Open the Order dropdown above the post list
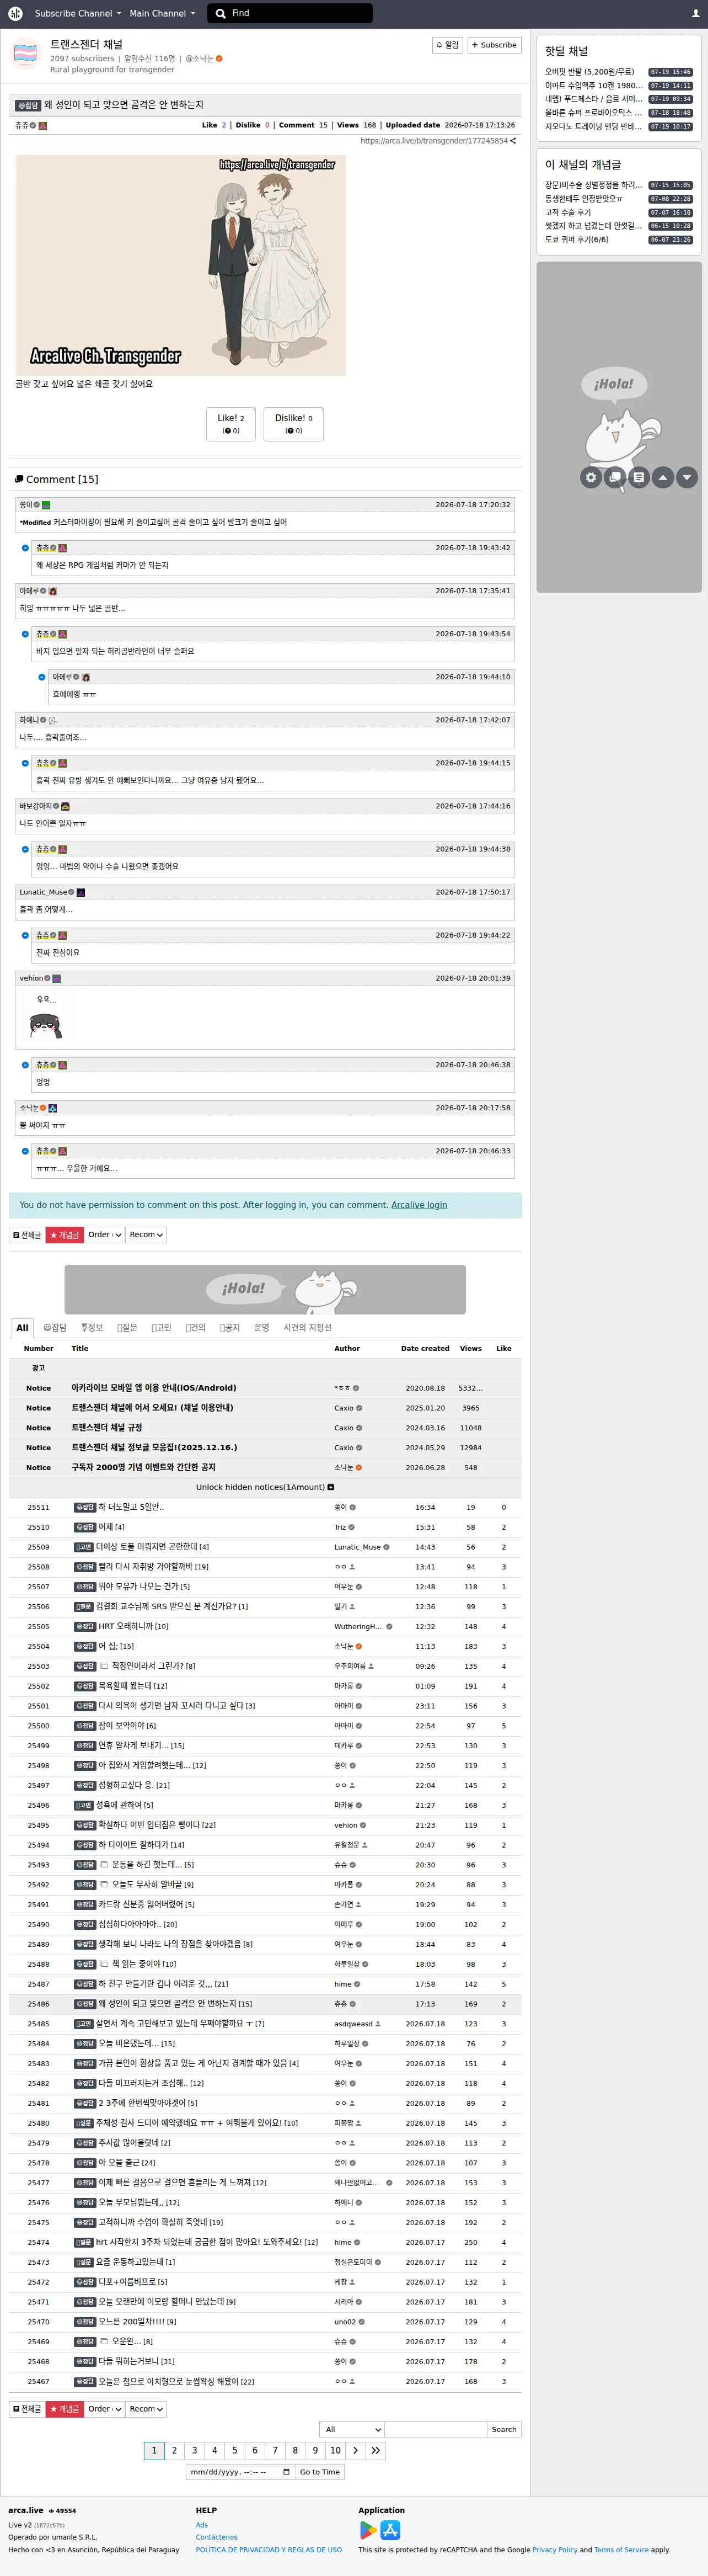Viewport: 708px width, 2576px height. [105, 1234]
